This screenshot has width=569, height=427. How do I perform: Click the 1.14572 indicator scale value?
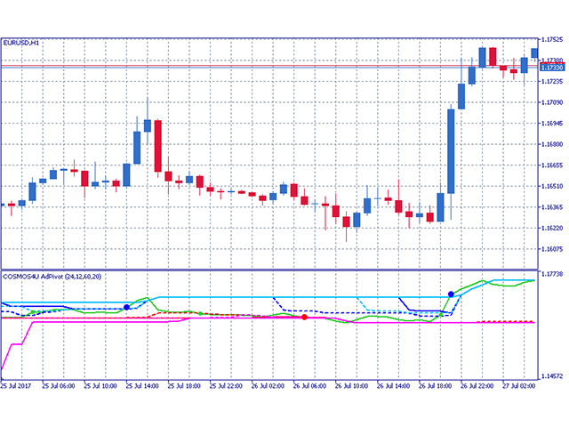554,377
